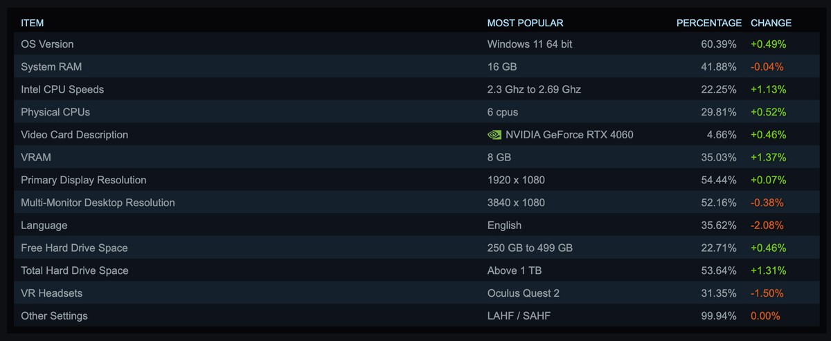831x341 pixels.
Task: Expand the System RAM row
Action: pos(52,67)
